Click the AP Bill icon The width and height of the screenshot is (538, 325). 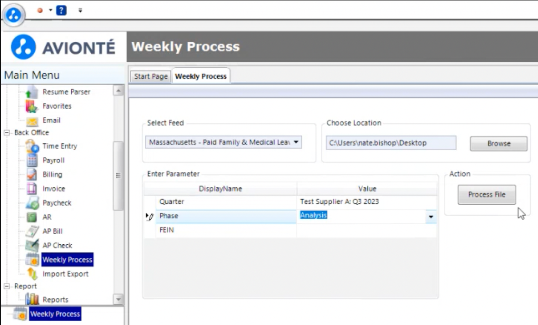(32, 231)
